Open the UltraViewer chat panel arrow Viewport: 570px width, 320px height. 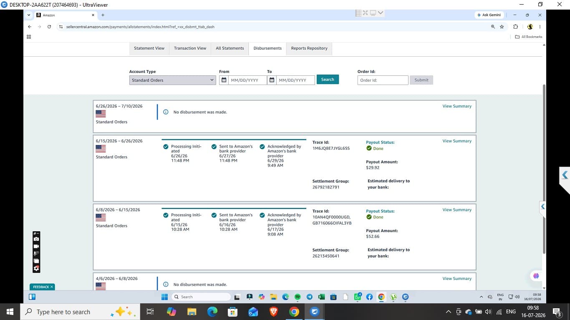(565, 175)
